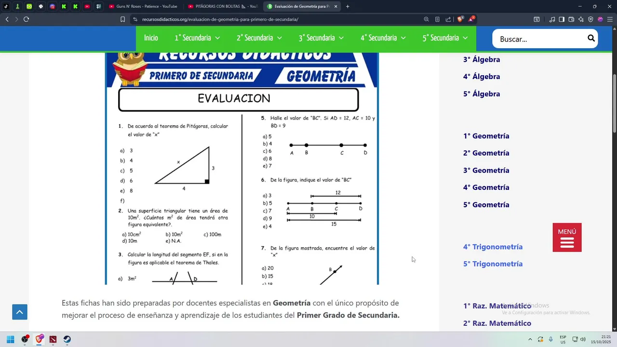Image resolution: width=617 pixels, height=347 pixels.
Task: Open a new browser tab
Action: [x=348, y=6]
